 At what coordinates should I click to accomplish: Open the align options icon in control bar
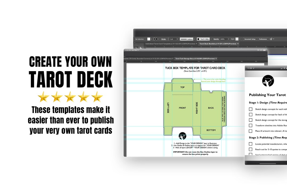click(271, 39)
